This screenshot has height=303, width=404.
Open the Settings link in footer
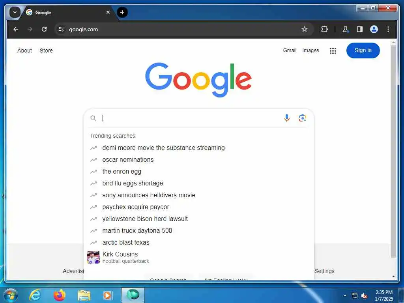coord(324,271)
